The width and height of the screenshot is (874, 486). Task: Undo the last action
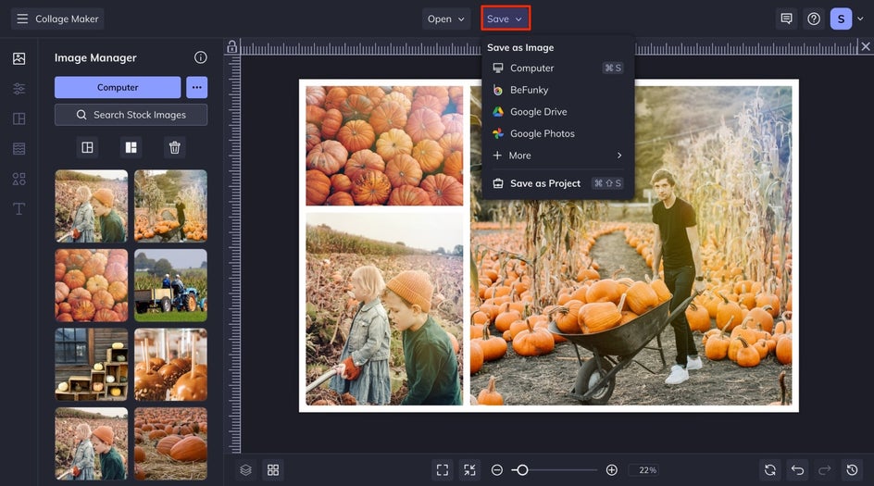(798, 470)
